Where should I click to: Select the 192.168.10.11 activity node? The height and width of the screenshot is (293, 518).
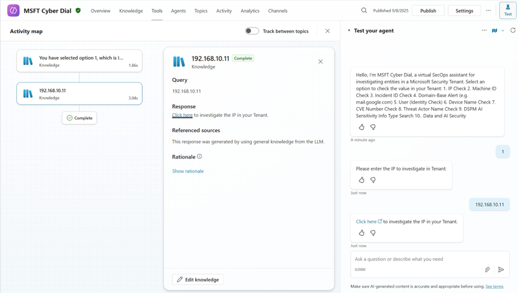(x=79, y=94)
